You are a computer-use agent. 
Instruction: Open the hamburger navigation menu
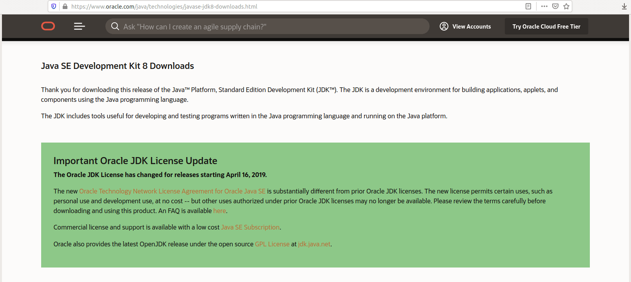click(80, 26)
